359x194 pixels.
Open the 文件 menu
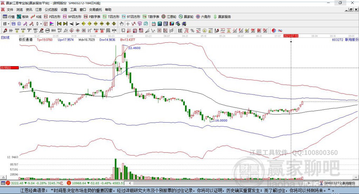pyautogui.click(x=10, y=9)
